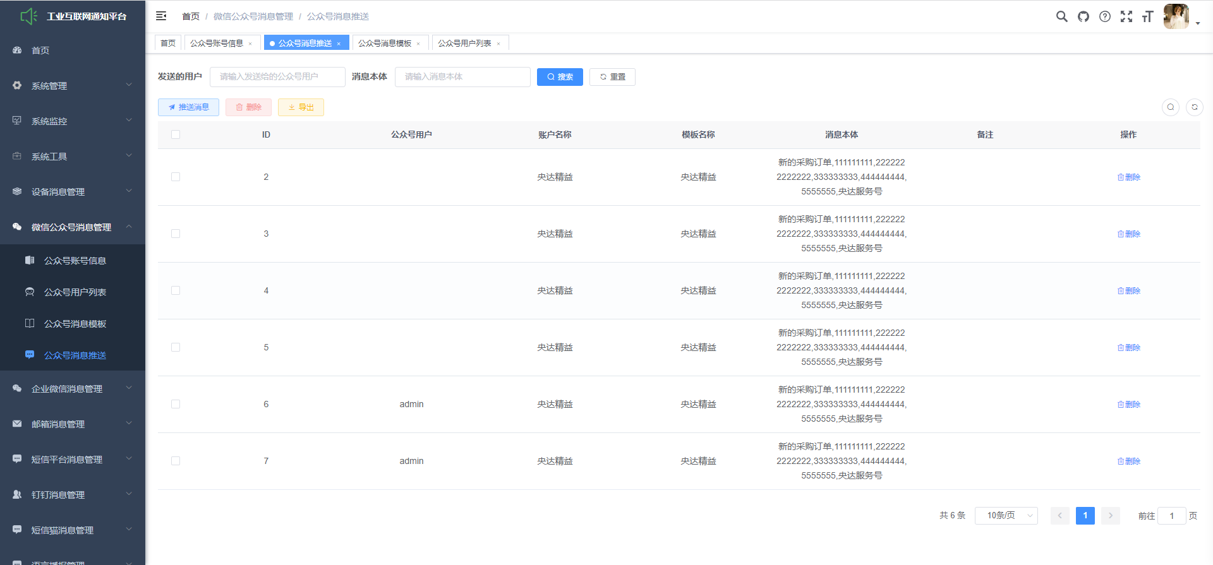This screenshot has height=565, width=1213.
Task: Check the checkbox for row ID 6
Action: [x=176, y=404]
